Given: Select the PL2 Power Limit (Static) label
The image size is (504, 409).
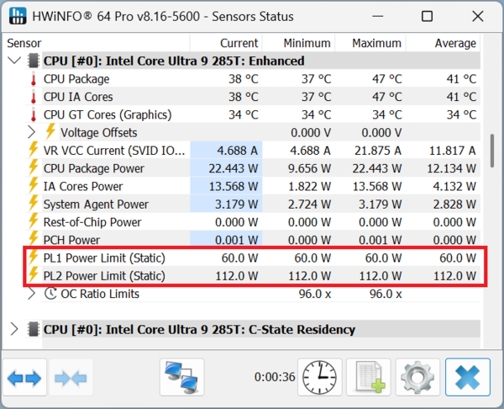Looking at the screenshot, I should [104, 276].
